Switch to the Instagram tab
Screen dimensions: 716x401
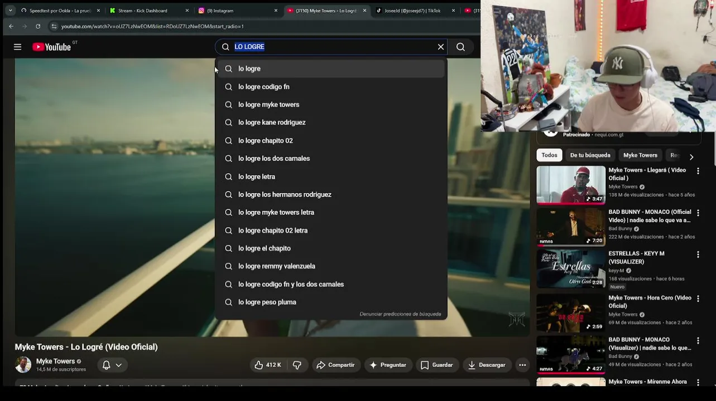coord(238,11)
